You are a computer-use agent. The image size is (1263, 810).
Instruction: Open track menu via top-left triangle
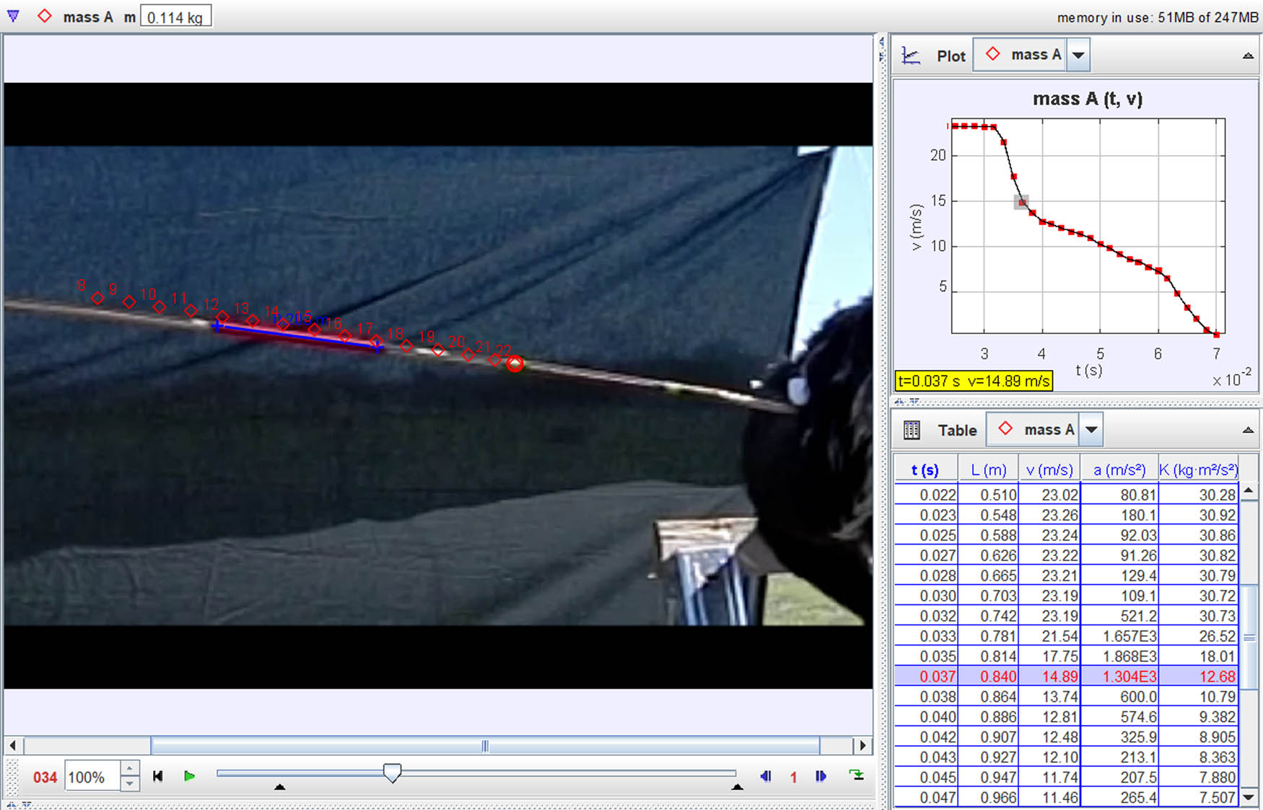(x=13, y=16)
